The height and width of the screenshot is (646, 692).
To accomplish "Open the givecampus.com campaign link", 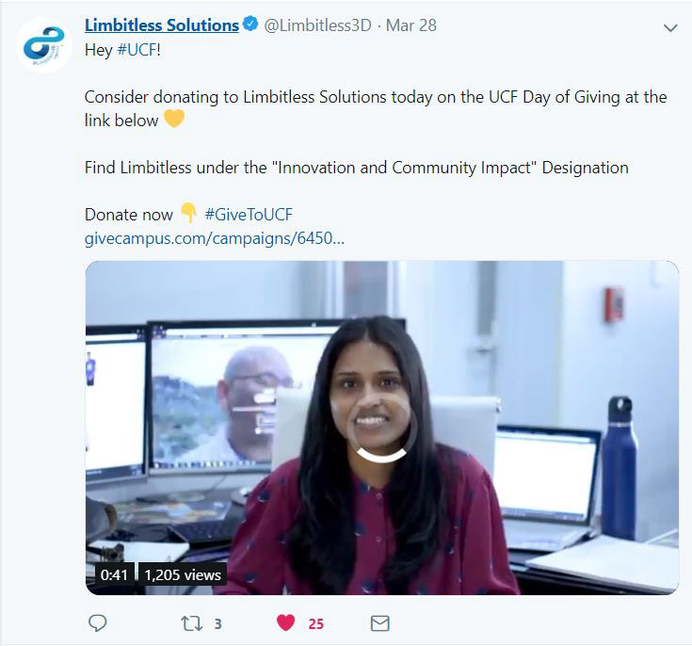I will [x=215, y=238].
